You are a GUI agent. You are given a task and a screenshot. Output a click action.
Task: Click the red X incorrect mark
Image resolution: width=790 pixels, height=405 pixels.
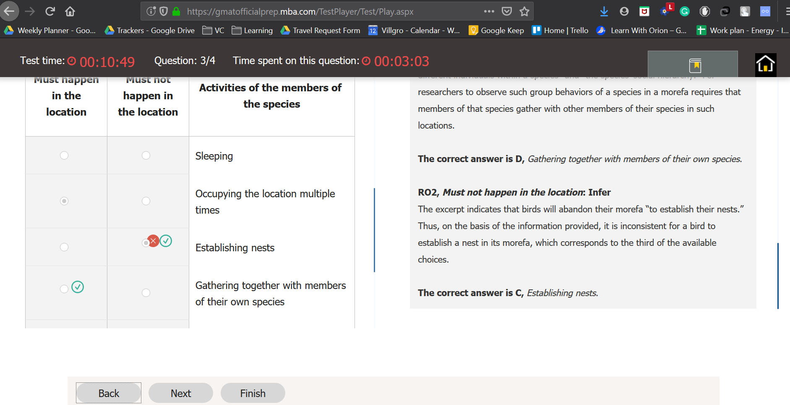pyautogui.click(x=153, y=241)
